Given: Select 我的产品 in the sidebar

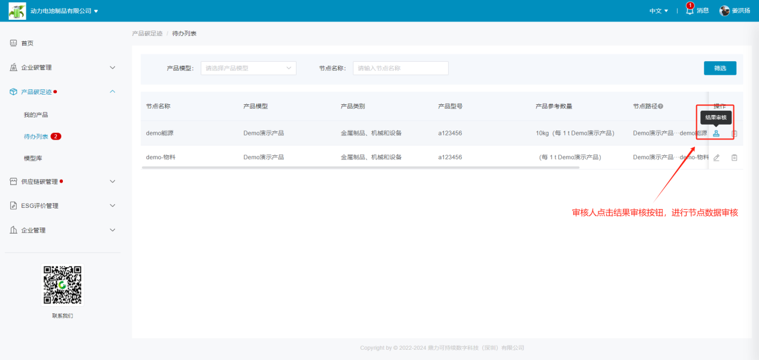Looking at the screenshot, I should click(x=36, y=114).
